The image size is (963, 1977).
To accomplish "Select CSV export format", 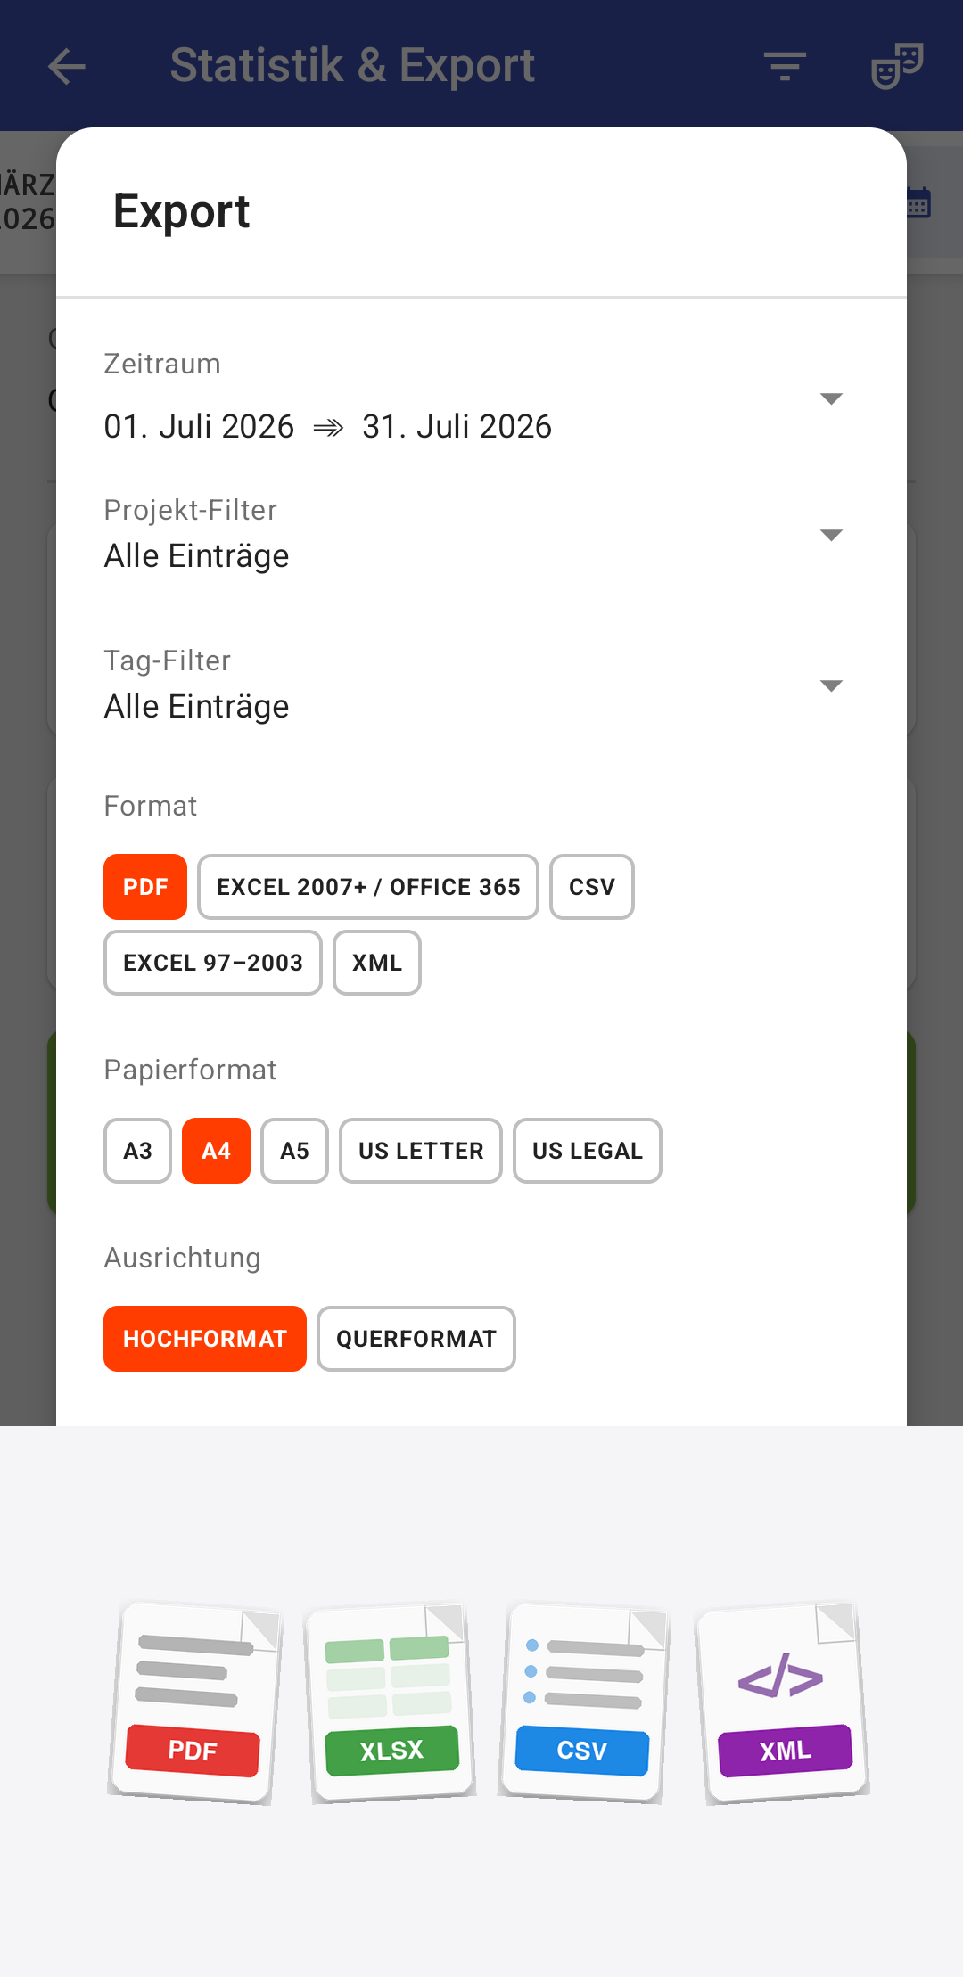I will 592,887.
